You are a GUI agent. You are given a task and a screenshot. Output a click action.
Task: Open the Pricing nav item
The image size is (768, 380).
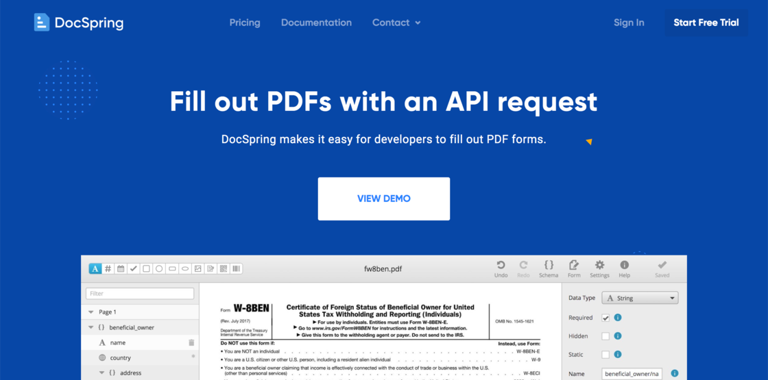[x=245, y=23]
